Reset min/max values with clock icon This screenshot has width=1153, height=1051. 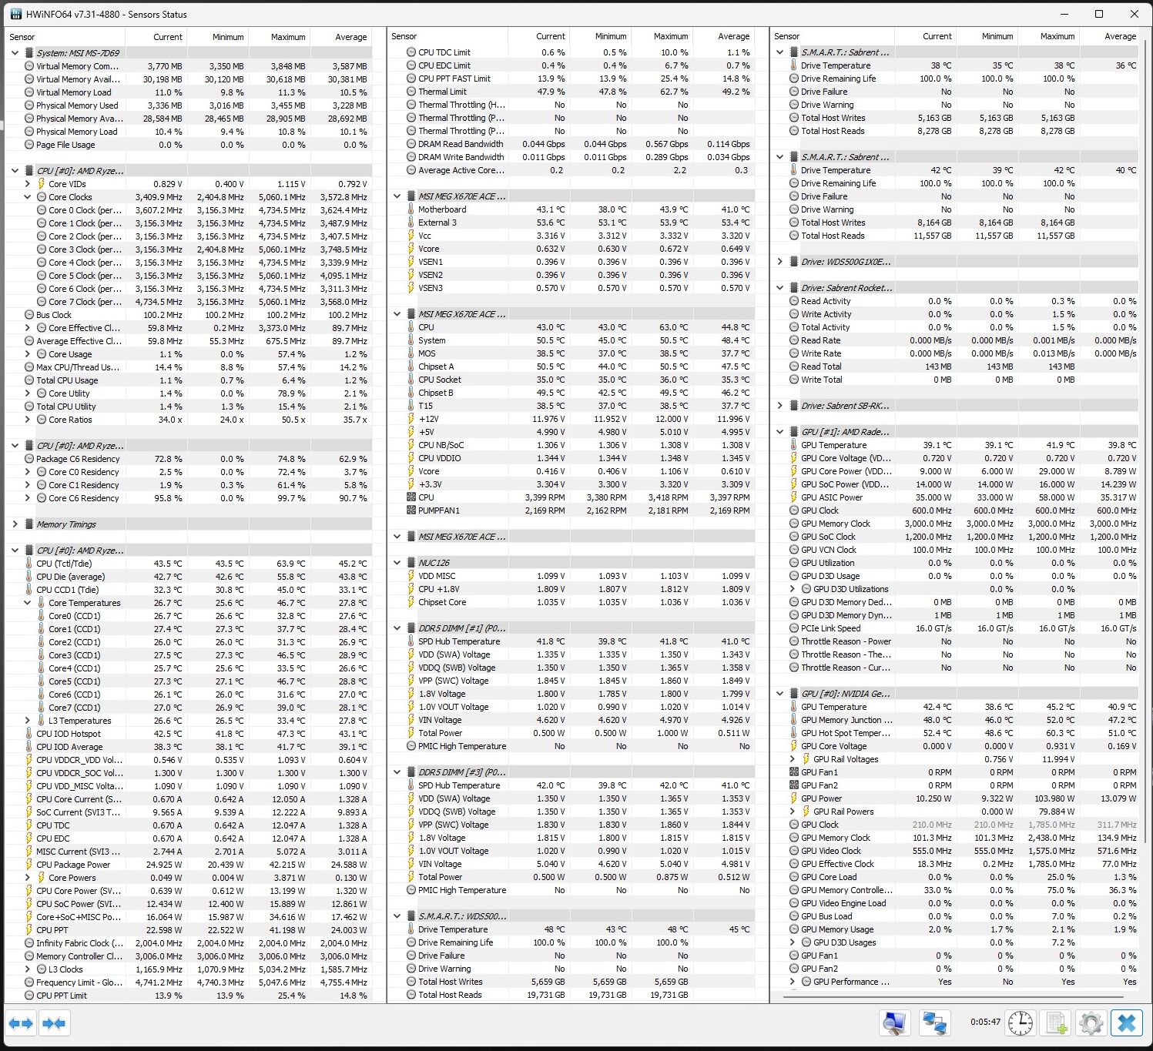tap(1021, 1023)
